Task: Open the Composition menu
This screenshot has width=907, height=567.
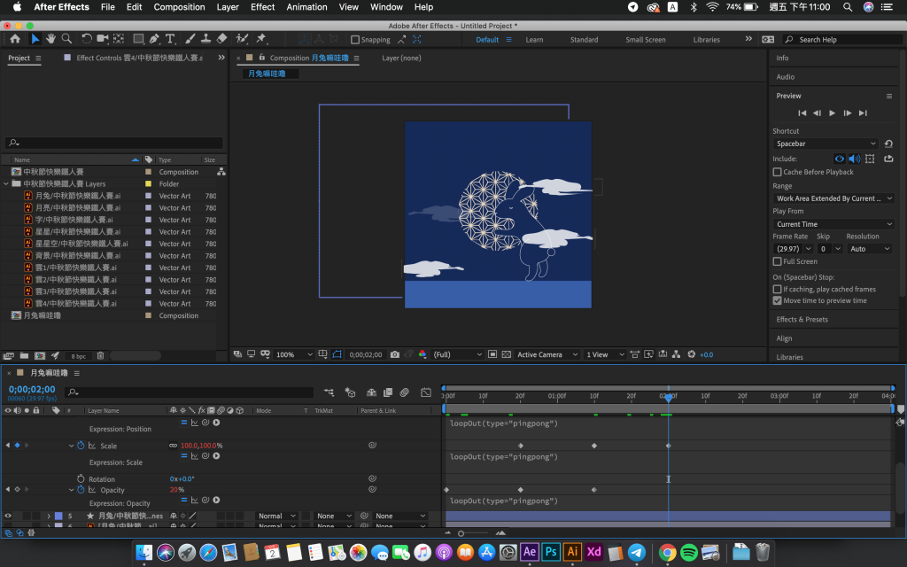Action: (179, 7)
